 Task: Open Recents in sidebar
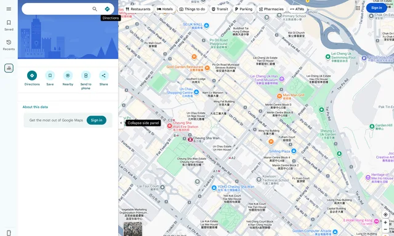click(x=9, y=45)
